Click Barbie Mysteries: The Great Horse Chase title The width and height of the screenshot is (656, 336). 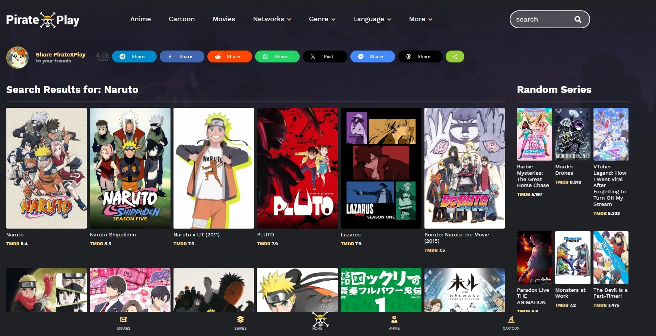click(x=533, y=176)
